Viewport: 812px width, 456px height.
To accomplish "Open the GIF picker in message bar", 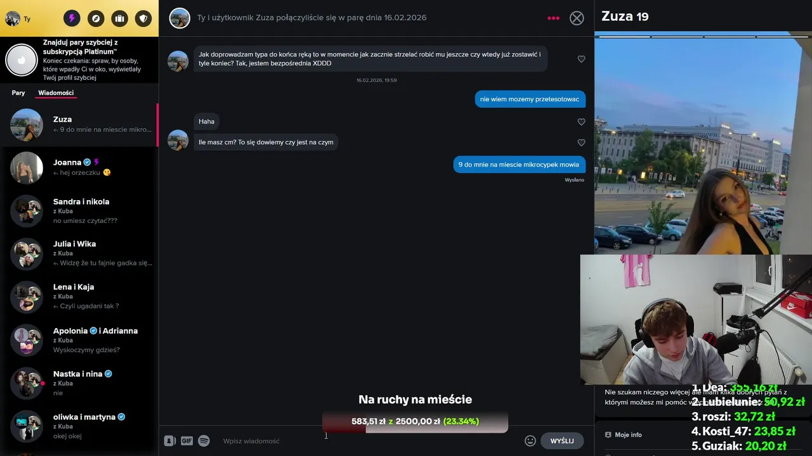I will [187, 441].
